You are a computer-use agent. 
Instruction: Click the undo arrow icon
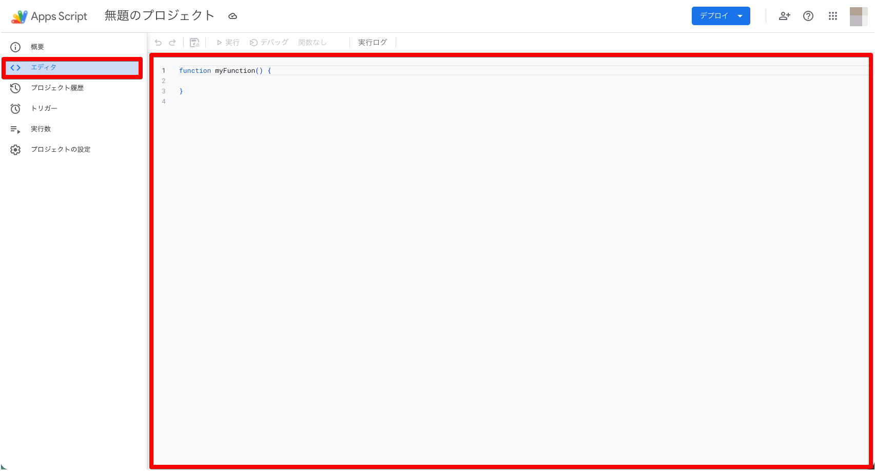(x=158, y=43)
